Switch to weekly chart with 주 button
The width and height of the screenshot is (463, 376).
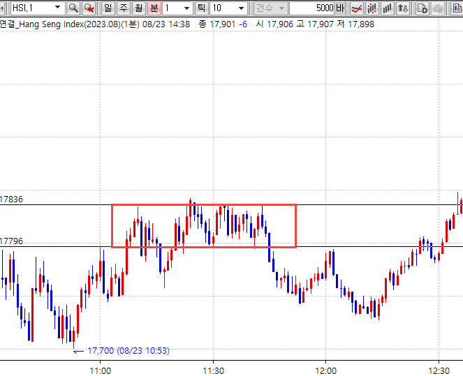(124, 8)
